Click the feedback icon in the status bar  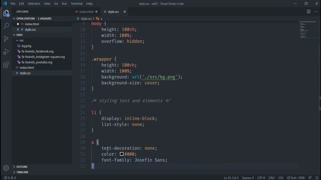[310, 178]
